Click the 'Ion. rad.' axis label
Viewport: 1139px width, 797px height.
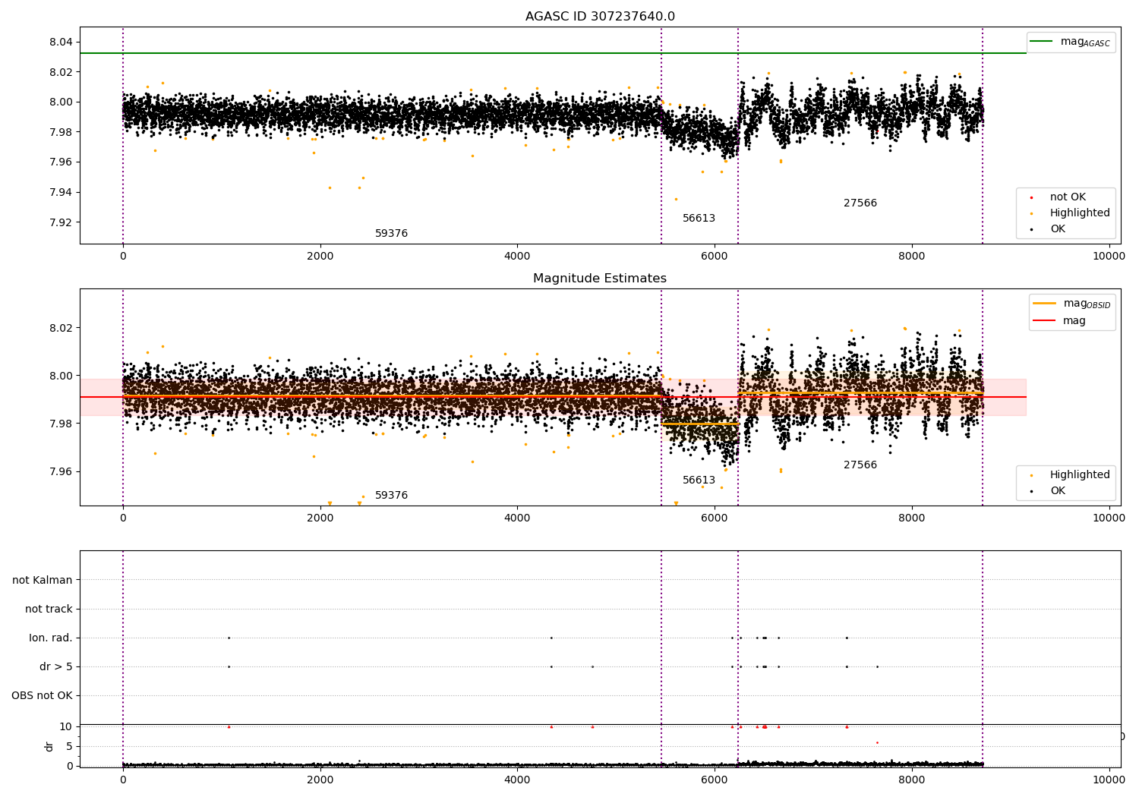[x=50, y=638]
